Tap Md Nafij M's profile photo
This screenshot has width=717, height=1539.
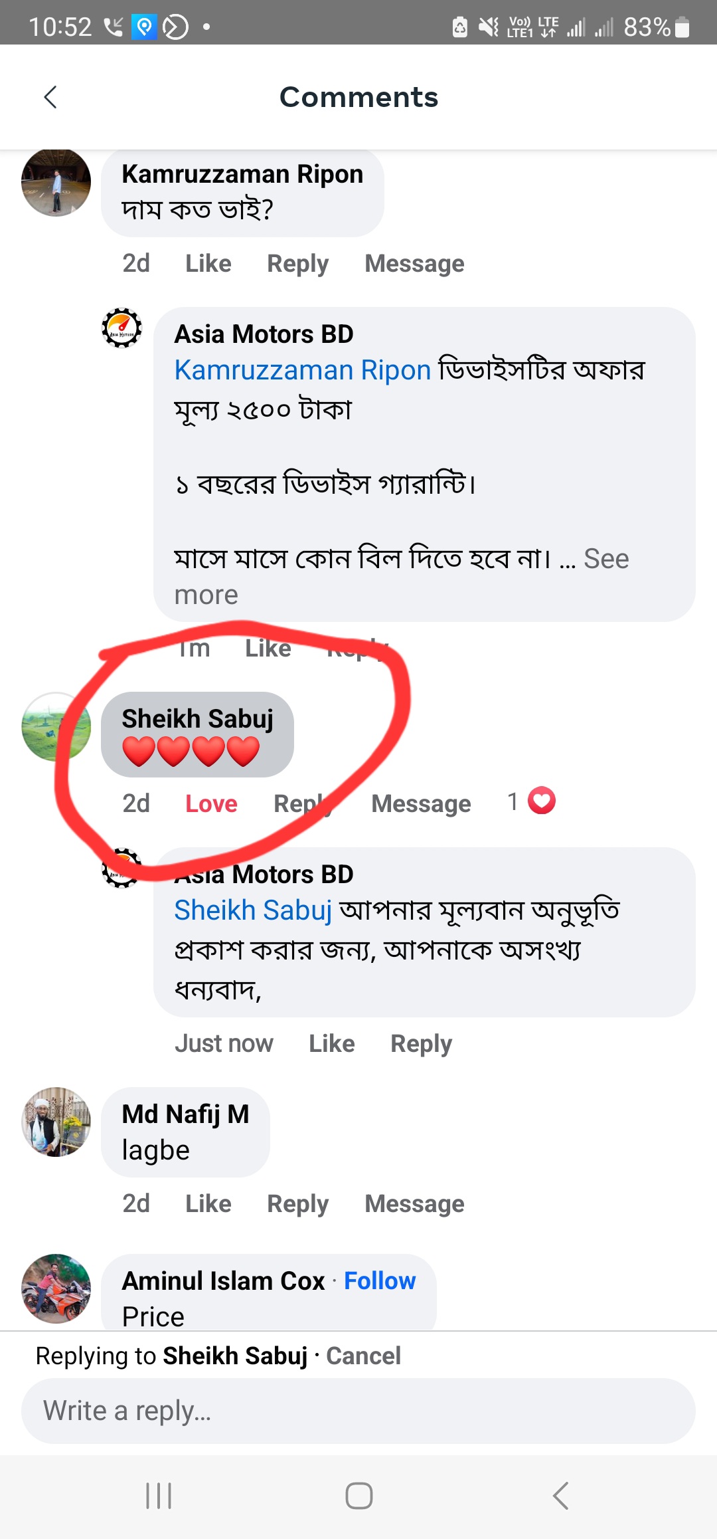(x=56, y=1122)
